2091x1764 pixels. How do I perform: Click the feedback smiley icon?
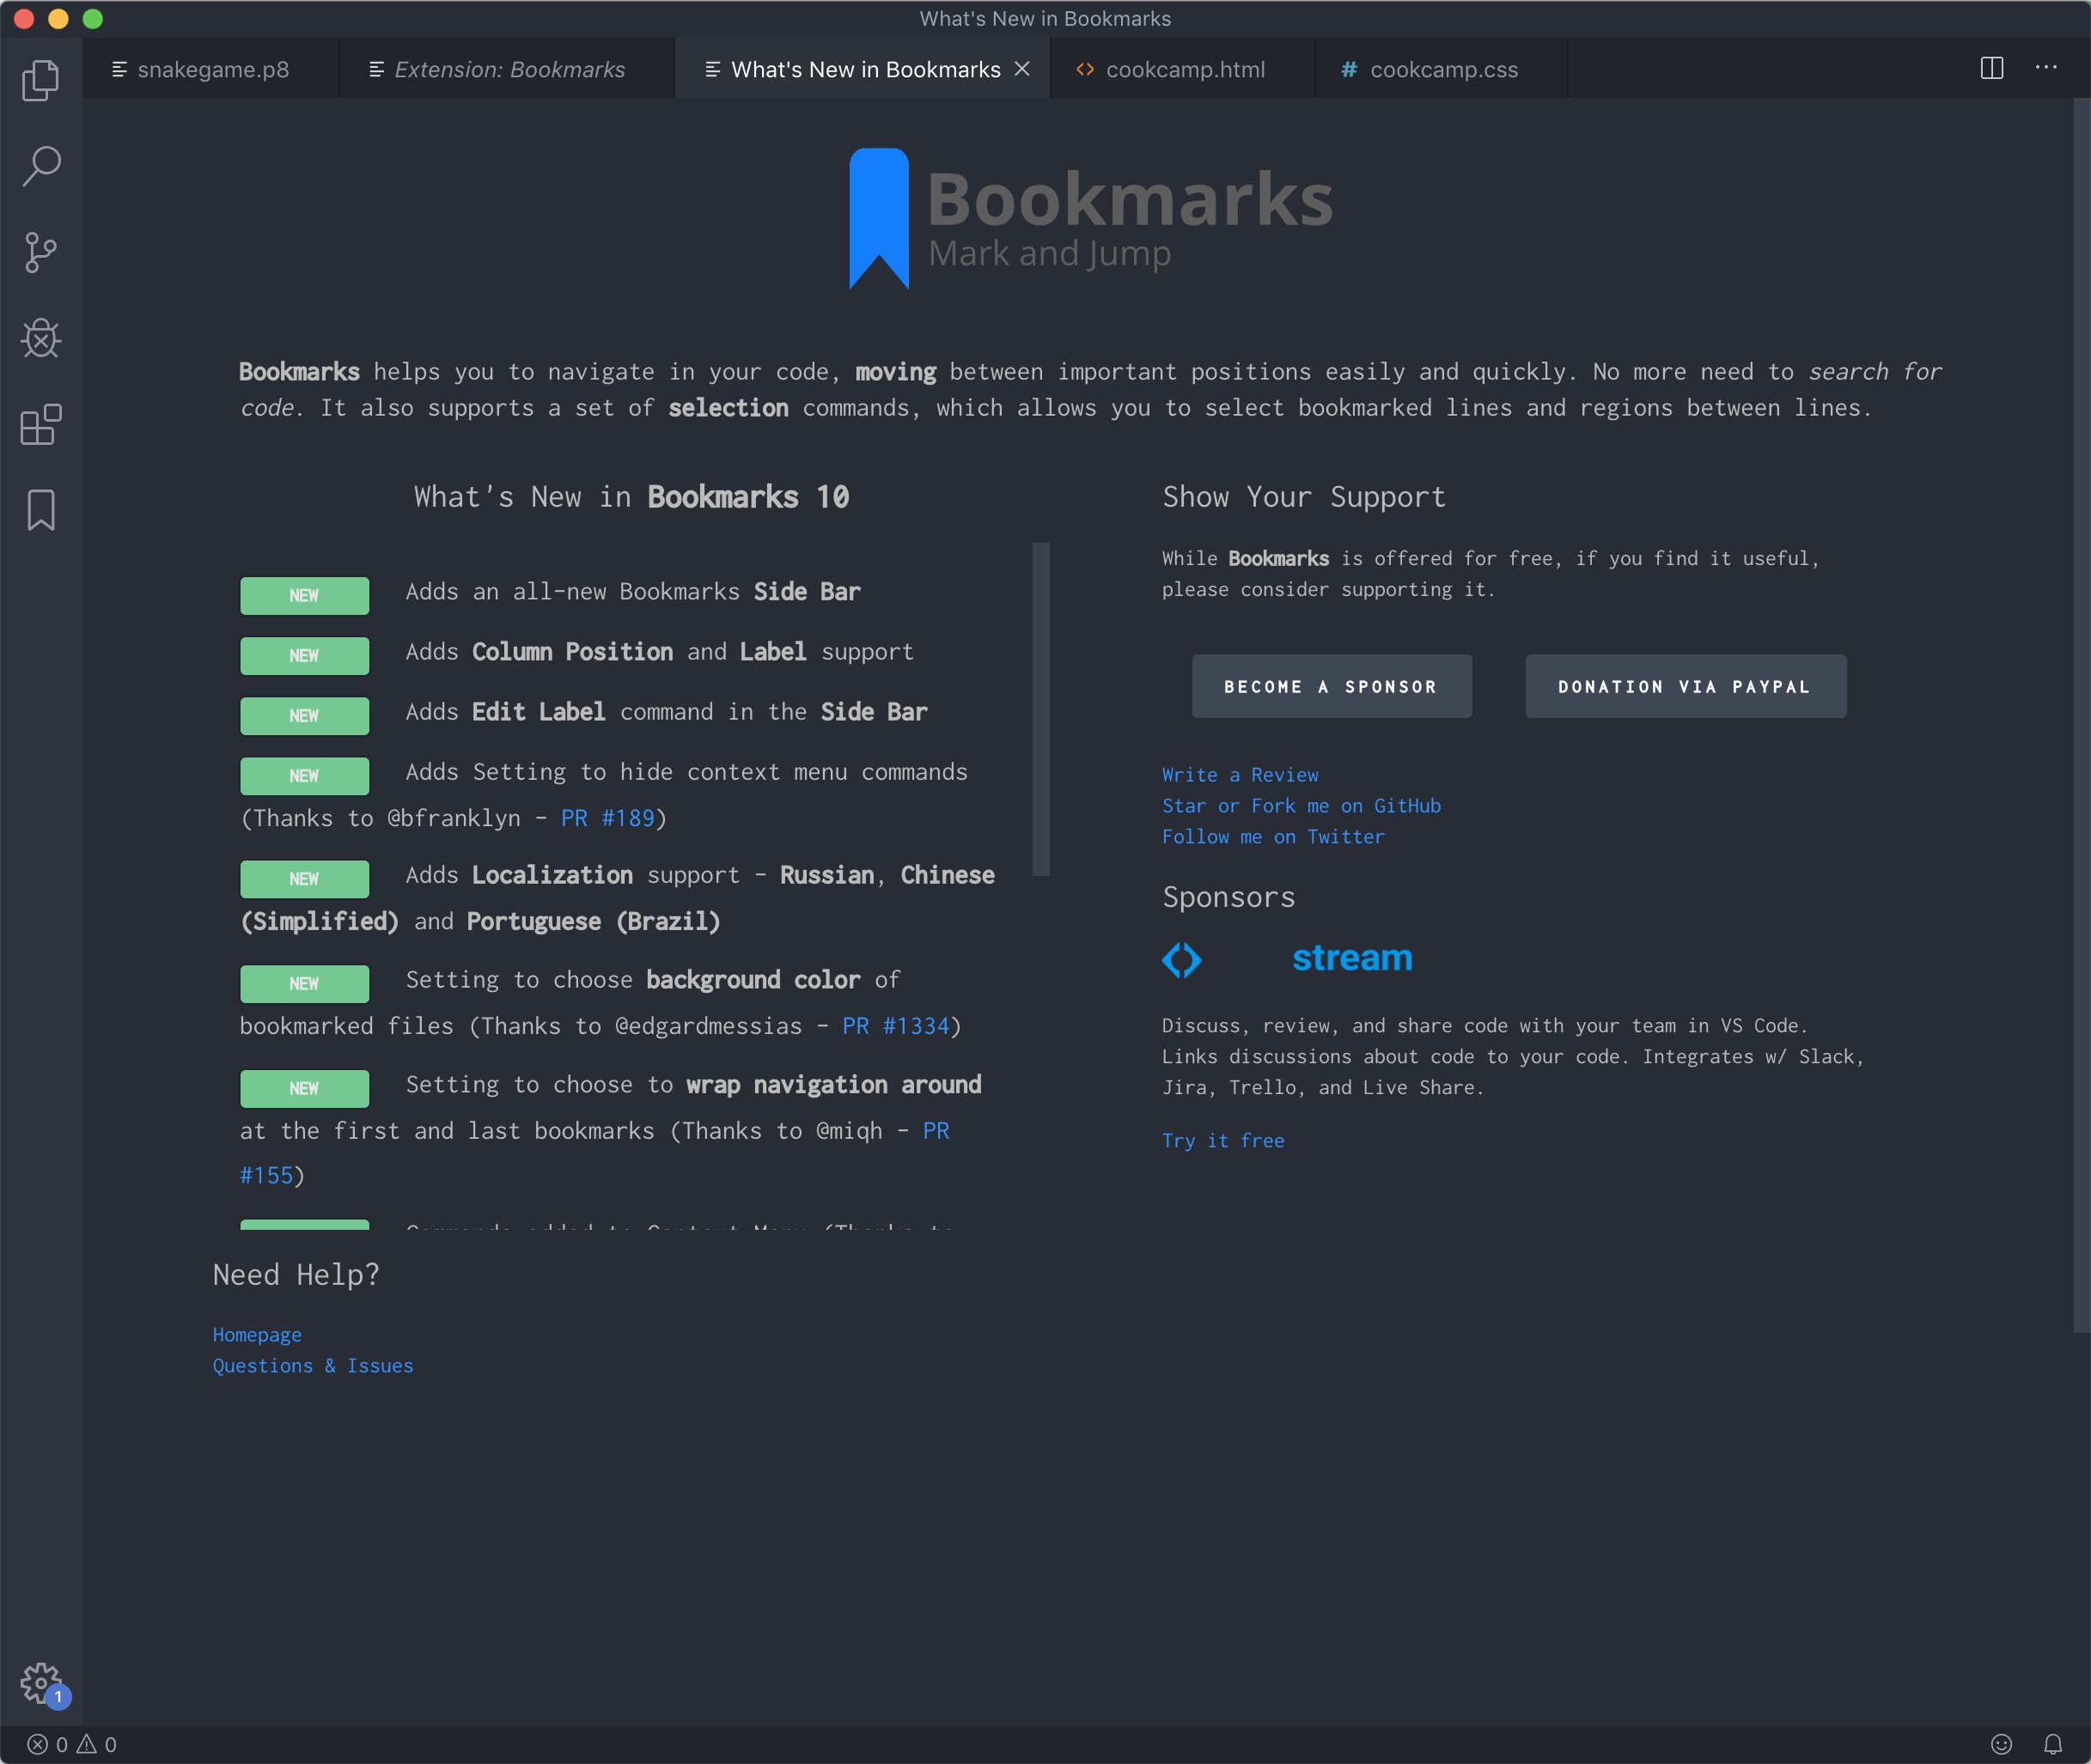click(2001, 1744)
